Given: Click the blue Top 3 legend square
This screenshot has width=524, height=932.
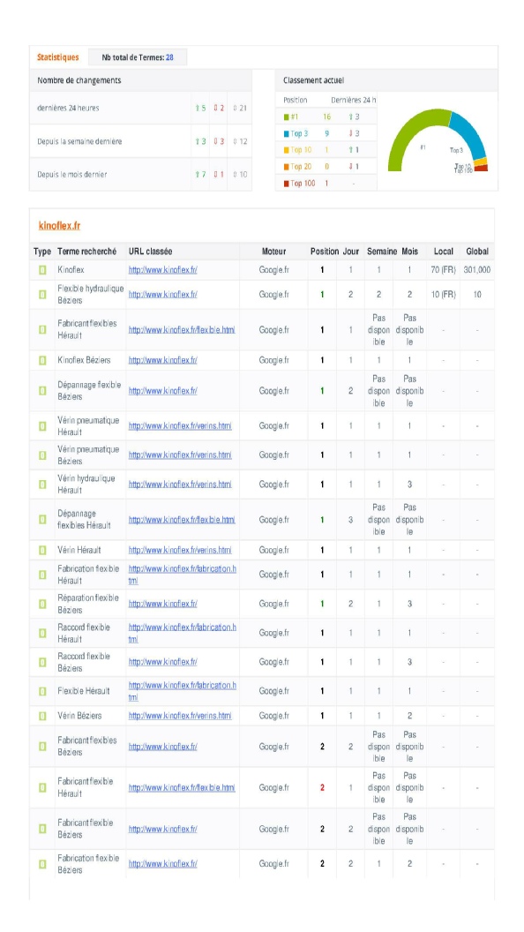Looking at the screenshot, I should click(287, 134).
